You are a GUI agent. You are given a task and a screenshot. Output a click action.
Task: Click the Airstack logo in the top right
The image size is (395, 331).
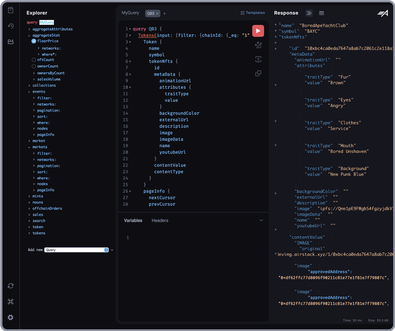click(382, 14)
